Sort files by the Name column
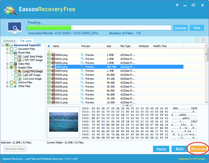The image size is (209, 163). 56,46
